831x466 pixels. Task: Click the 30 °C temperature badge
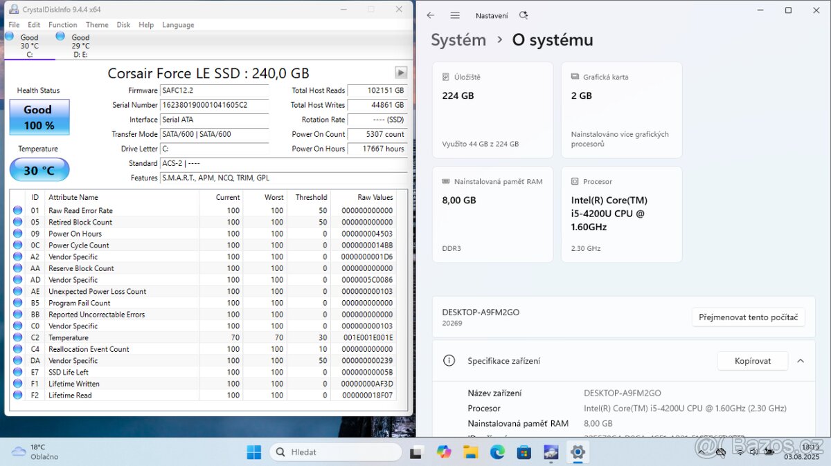pyautogui.click(x=39, y=169)
